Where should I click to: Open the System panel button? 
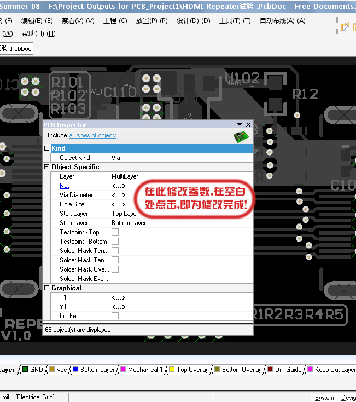coord(324,398)
